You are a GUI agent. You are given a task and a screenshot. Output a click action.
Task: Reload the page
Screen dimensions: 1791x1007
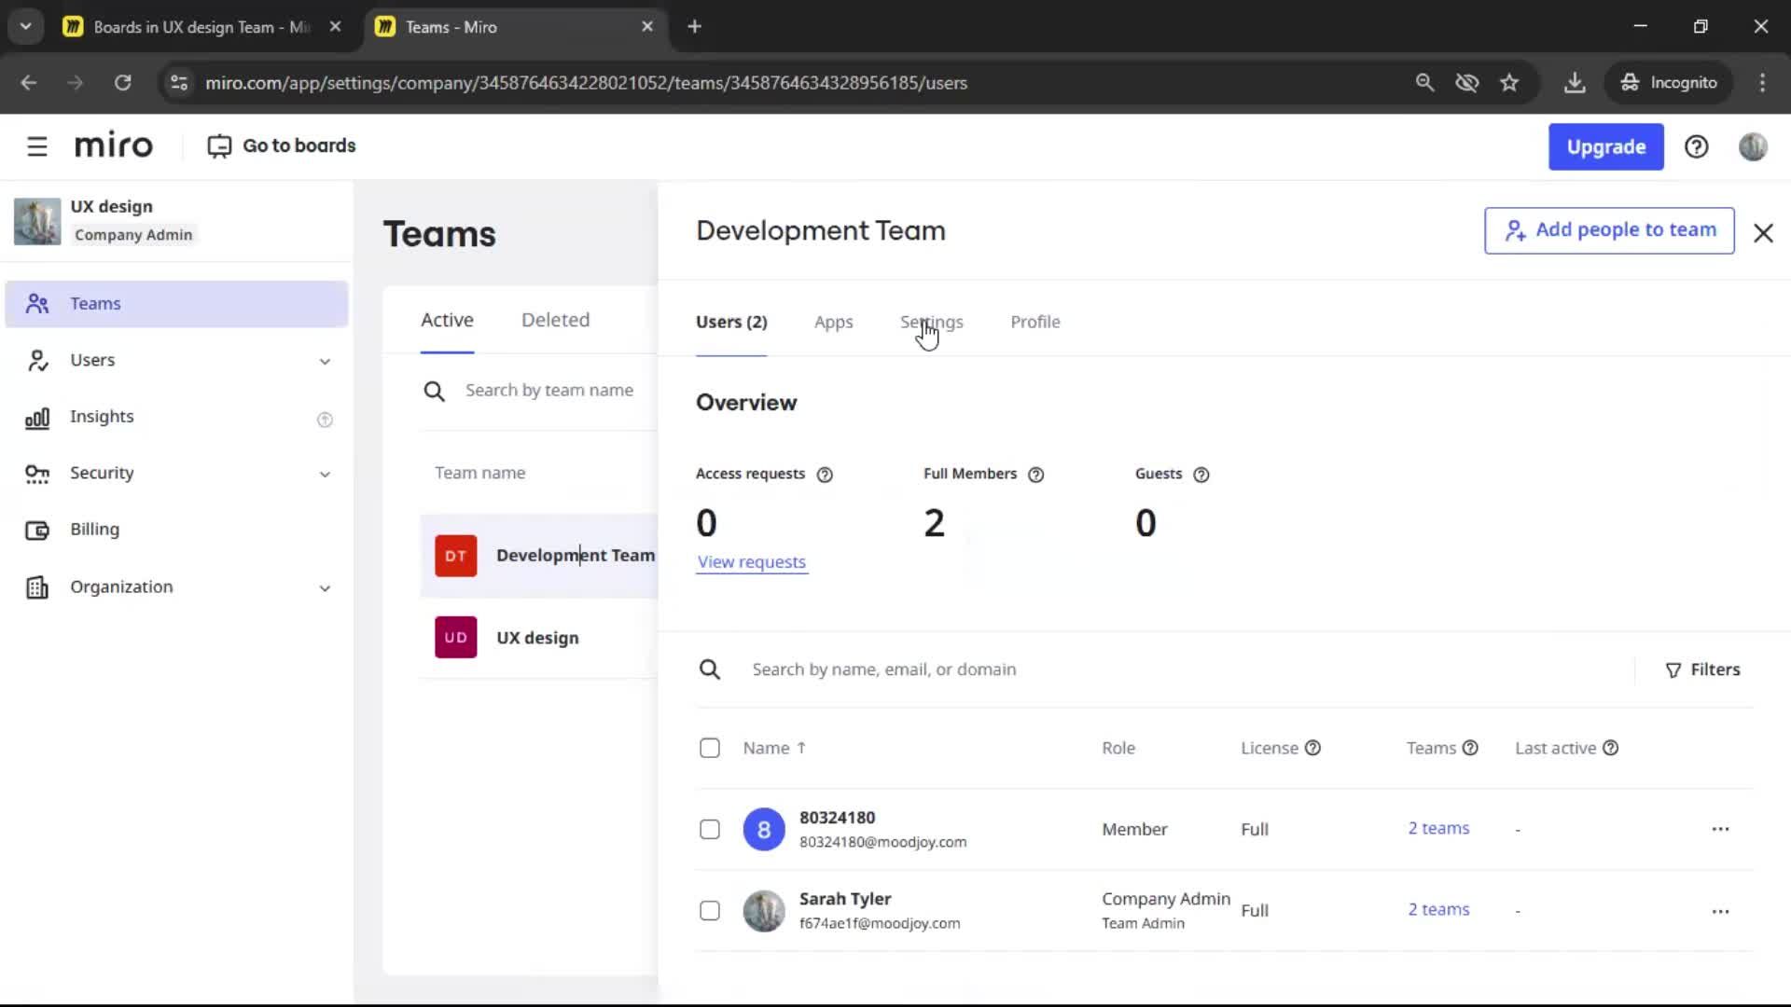pyautogui.click(x=122, y=83)
